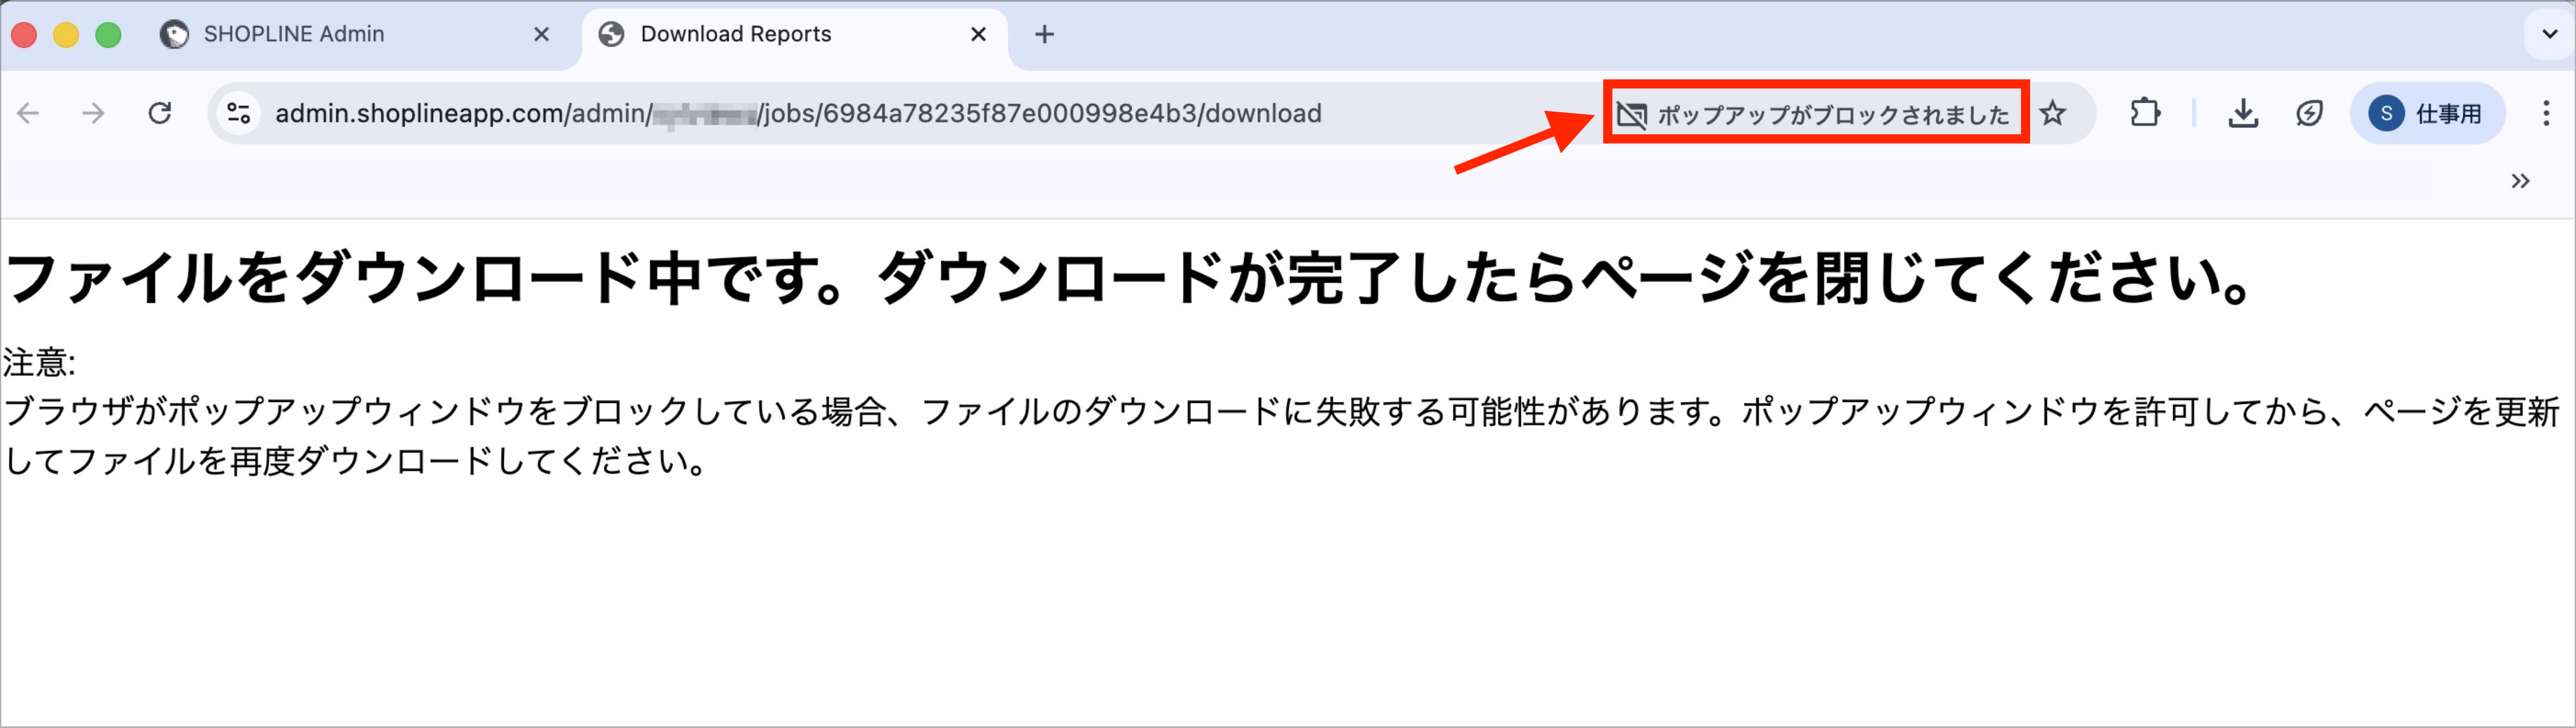Viewport: 2576px width, 728px height.
Task: Show hidden bookmarks with double chevron
Action: click(2520, 181)
